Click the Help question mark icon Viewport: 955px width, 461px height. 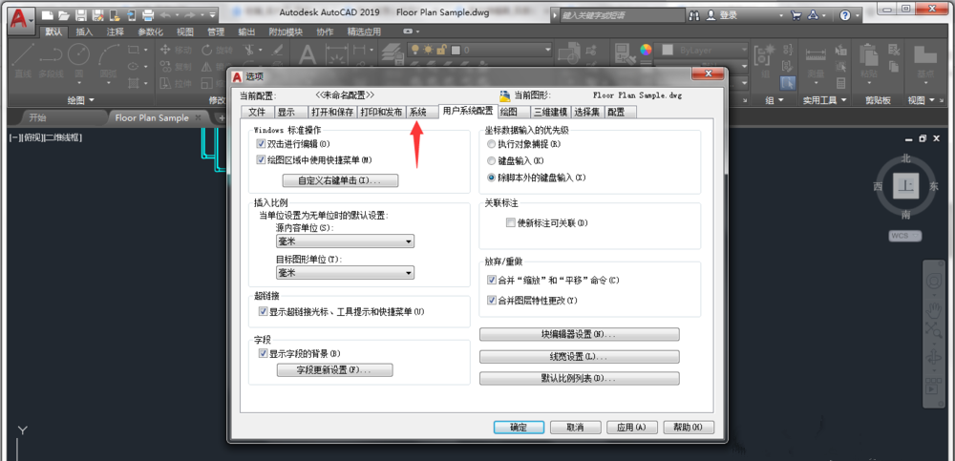[845, 15]
